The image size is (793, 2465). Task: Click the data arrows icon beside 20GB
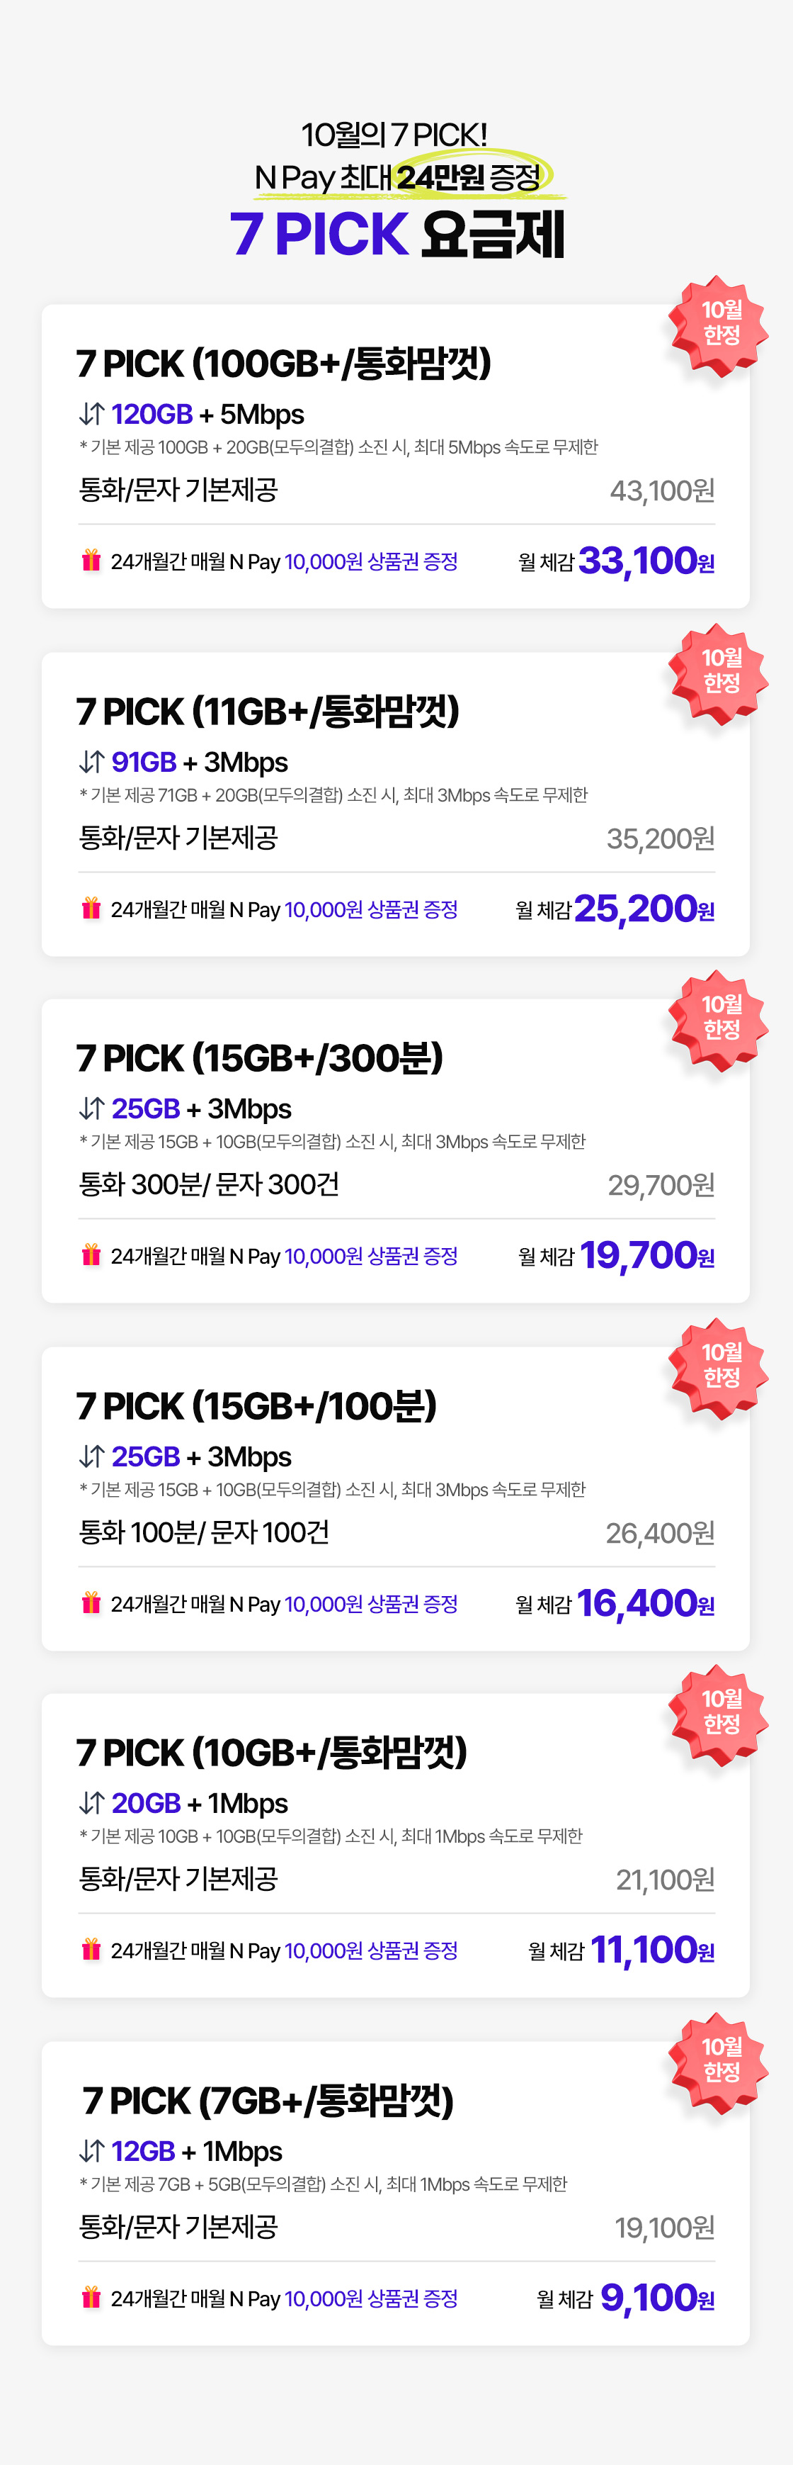[x=92, y=1803]
